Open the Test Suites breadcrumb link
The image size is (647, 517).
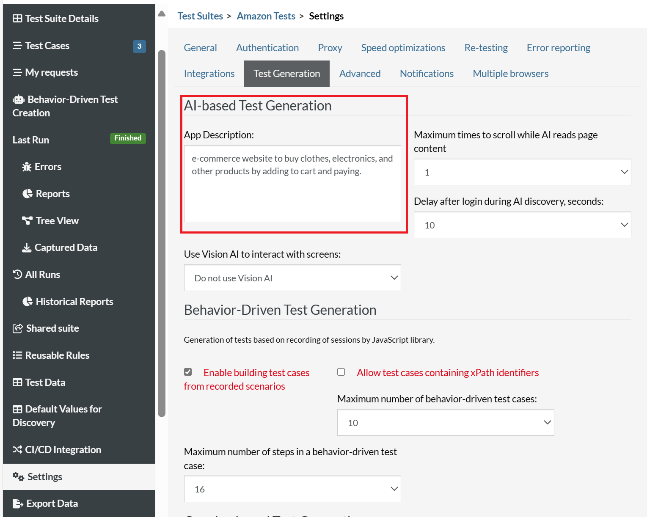[200, 16]
